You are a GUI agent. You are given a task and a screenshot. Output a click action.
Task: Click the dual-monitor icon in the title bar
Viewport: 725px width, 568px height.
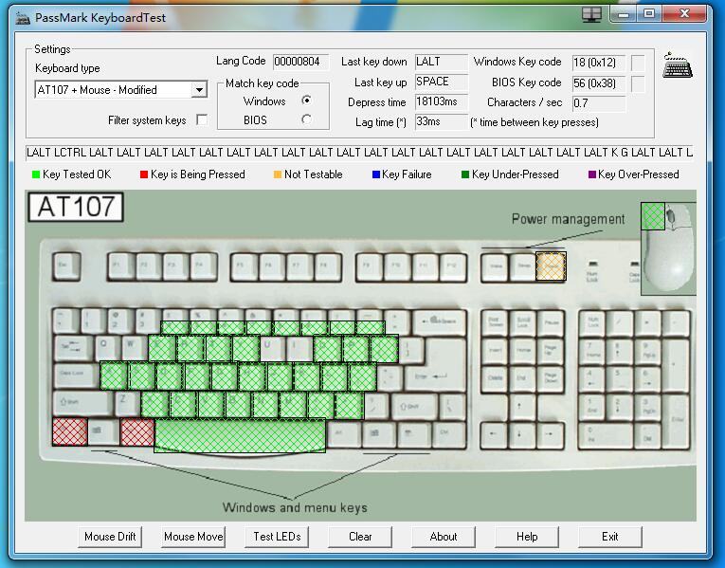pyautogui.click(x=591, y=14)
